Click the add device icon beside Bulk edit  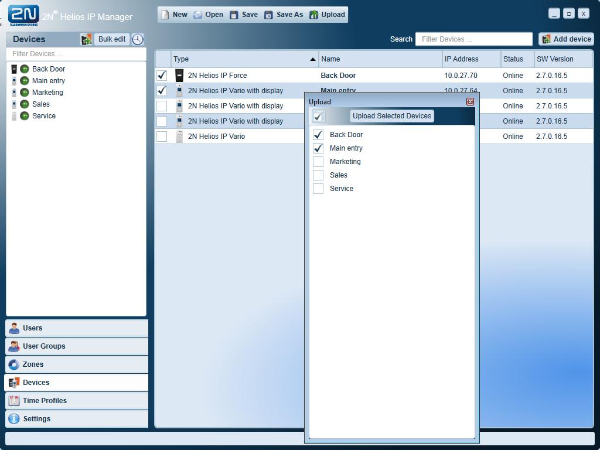[x=86, y=39]
